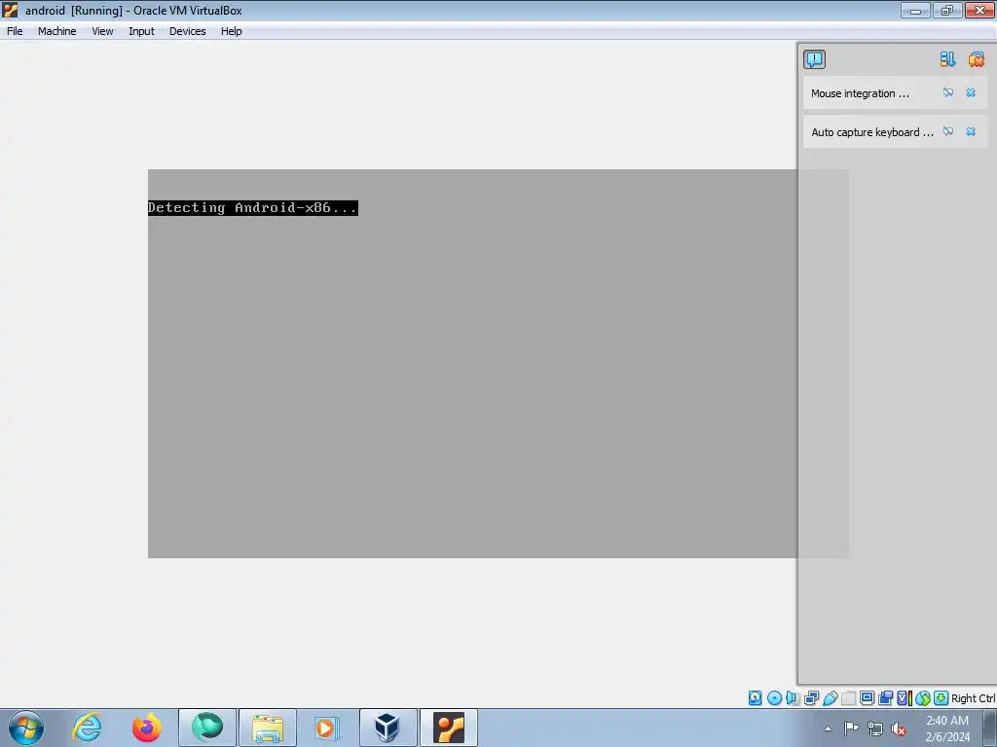
Task: Launch Internet Explorer from taskbar
Action: pyautogui.click(x=87, y=728)
